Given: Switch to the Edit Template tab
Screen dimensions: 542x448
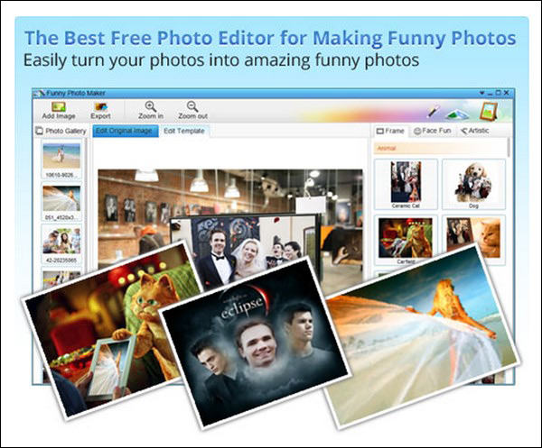Looking at the screenshot, I should (184, 131).
